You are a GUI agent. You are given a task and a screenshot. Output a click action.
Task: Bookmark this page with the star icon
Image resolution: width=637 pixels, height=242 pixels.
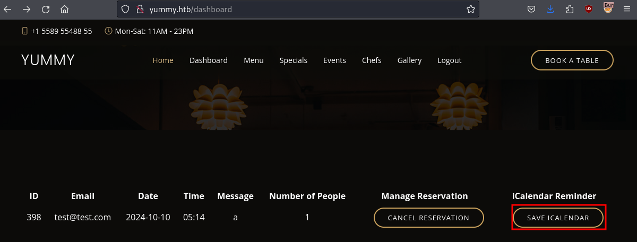470,9
